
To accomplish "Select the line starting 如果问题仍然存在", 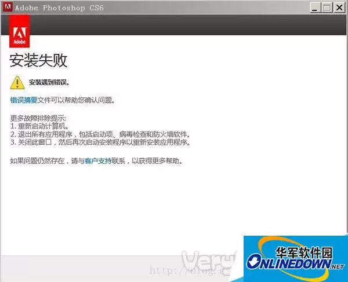I will click(96, 160).
